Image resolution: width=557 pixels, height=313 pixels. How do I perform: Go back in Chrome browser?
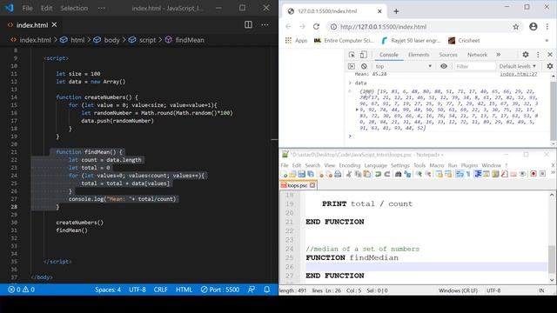(x=288, y=27)
